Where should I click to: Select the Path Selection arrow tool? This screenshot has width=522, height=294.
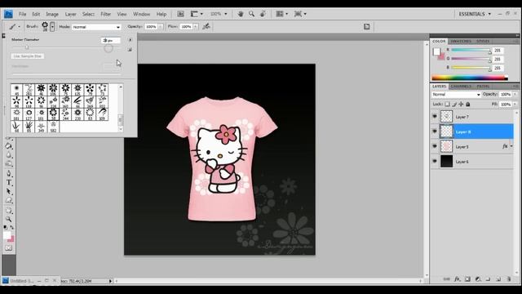point(9,192)
